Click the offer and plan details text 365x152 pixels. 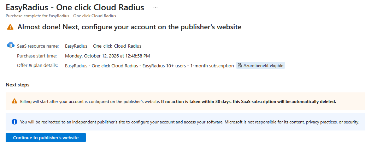pyautogui.click(x=149, y=66)
